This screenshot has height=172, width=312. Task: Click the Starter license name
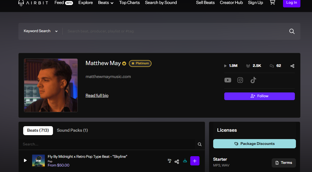[x=220, y=159]
